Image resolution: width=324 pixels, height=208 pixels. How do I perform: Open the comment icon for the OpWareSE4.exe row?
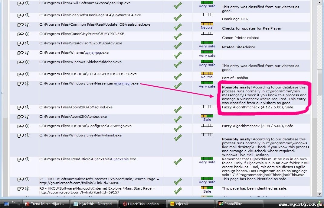coord(21,15)
